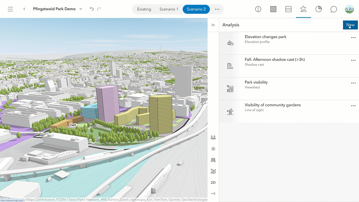The image size is (359, 202).
Task: Toggle the undo arrow
Action: point(91,9)
